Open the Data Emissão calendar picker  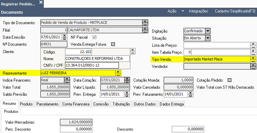pyautogui.click(x=65, y=39)
